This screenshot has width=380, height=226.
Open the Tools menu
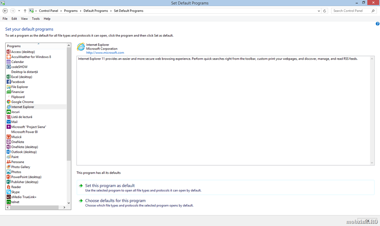(36, 19)
